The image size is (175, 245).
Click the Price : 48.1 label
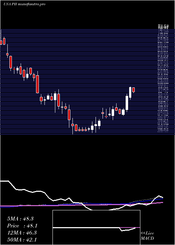pos(22,226)
